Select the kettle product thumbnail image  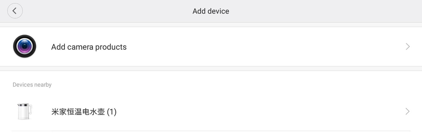[x=25, y=112]
